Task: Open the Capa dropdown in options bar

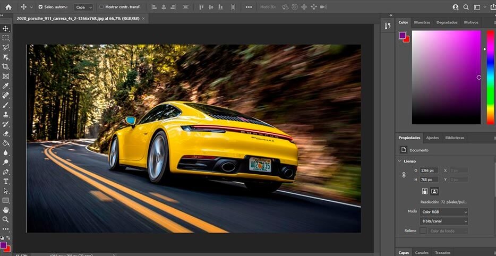Action: (83, 7)
